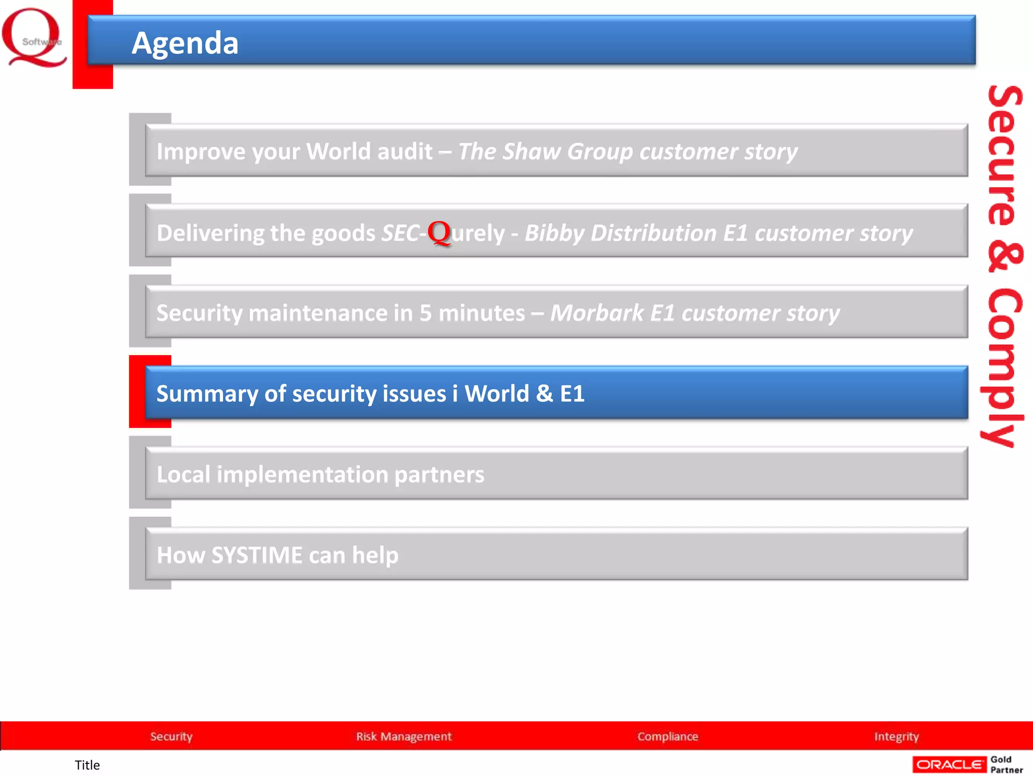
Task: Click the Risk Management footer label
Action: pos(404,737)
